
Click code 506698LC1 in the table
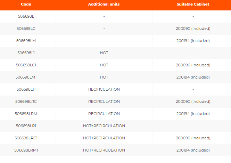coord(26,65)
